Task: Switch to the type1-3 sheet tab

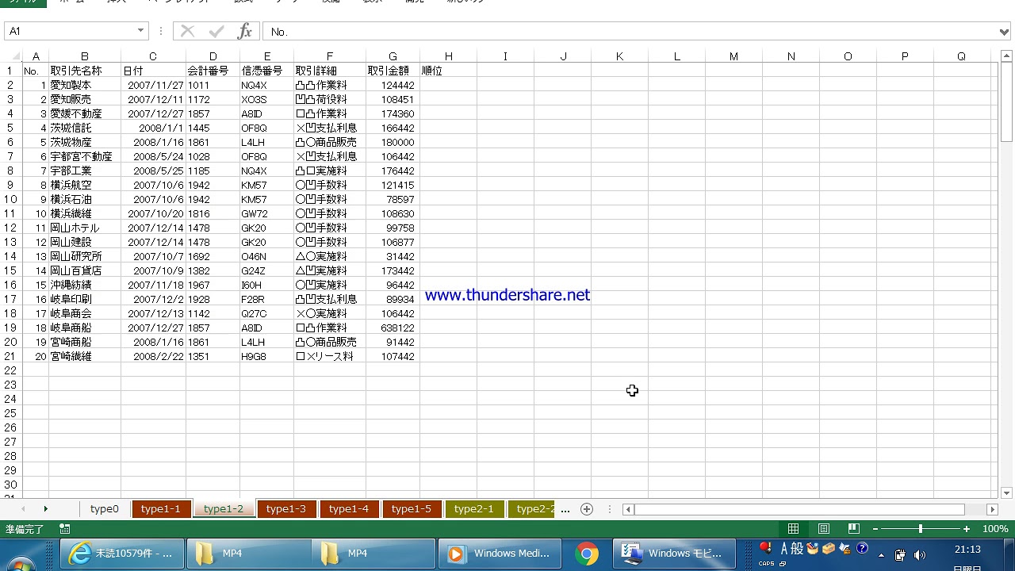Action: click(285, 509)
